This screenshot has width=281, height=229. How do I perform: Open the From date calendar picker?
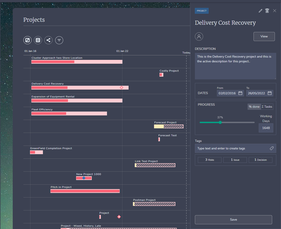click(x=240, y=93)
